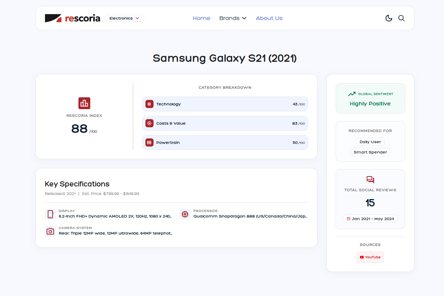Go to the Home page
The height and width of the screenshot is (296, 444).
click(x=201, y=18)
